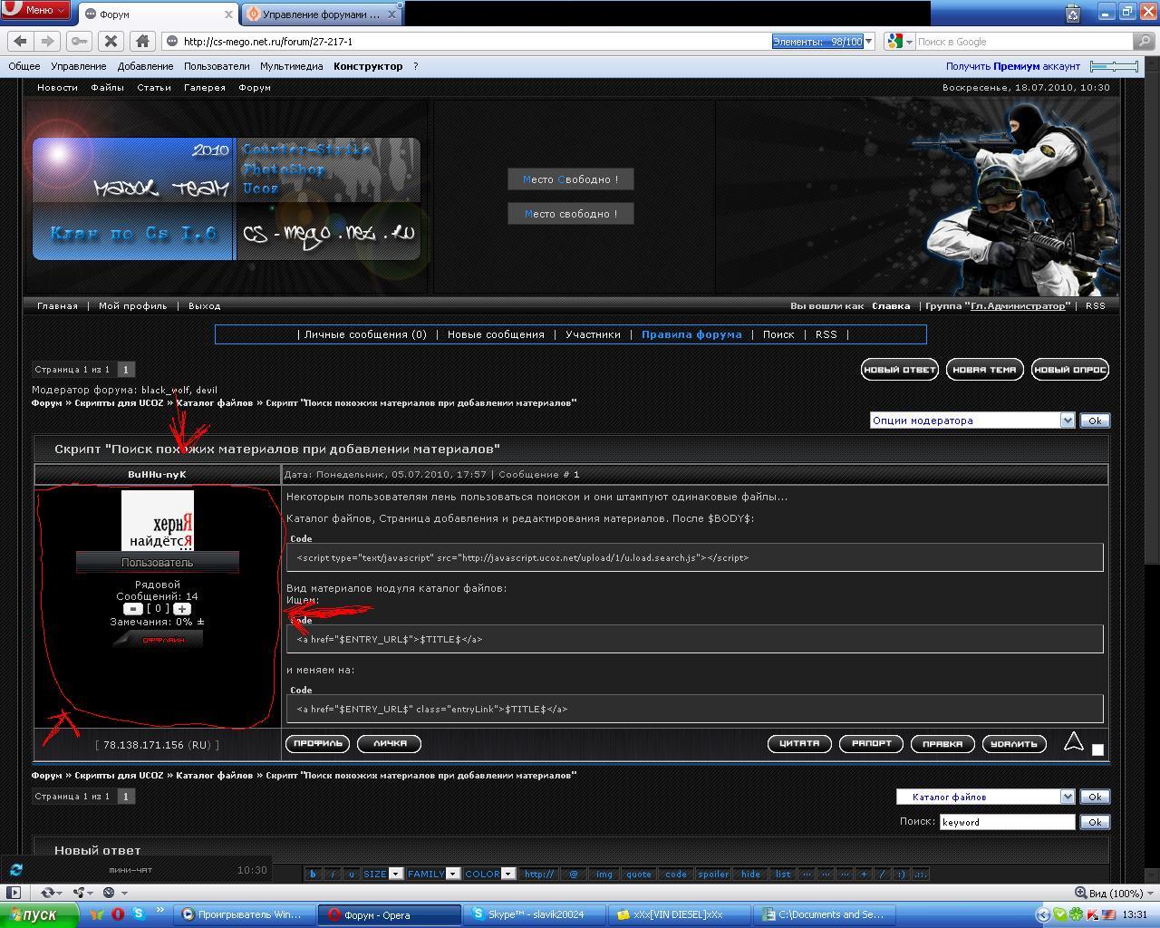Click the Получить Премиум аккаунт link
Screen dimensions: 1160x928
(1013, 66)
